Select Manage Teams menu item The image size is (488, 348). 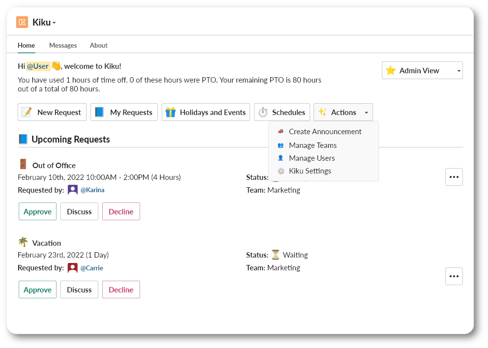pos(323,145)
